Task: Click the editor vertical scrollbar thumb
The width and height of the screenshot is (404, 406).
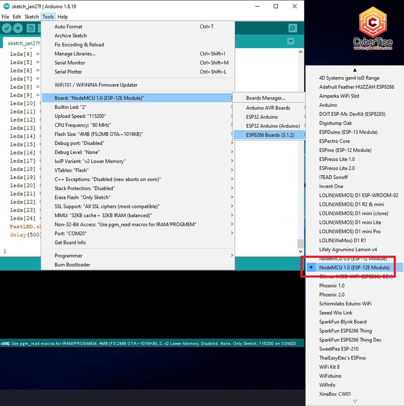Action: click(301, 243)
